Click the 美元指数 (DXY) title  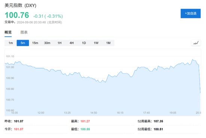click(x=21, y=5)
